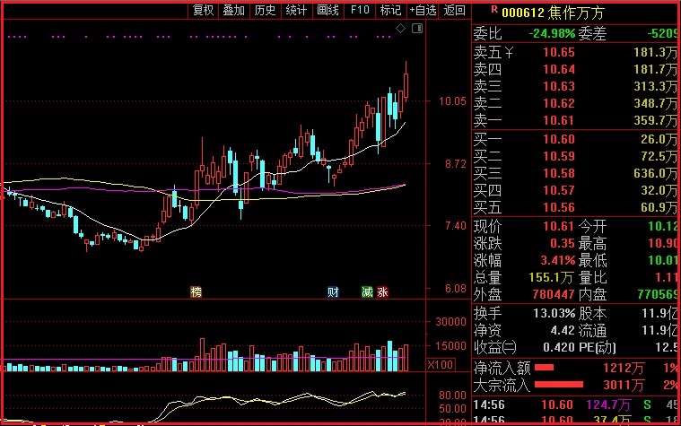The height and width of the screenshot is (426, 681).
Task: Activate the 画线 drawing tool
Action: (327, 10)
